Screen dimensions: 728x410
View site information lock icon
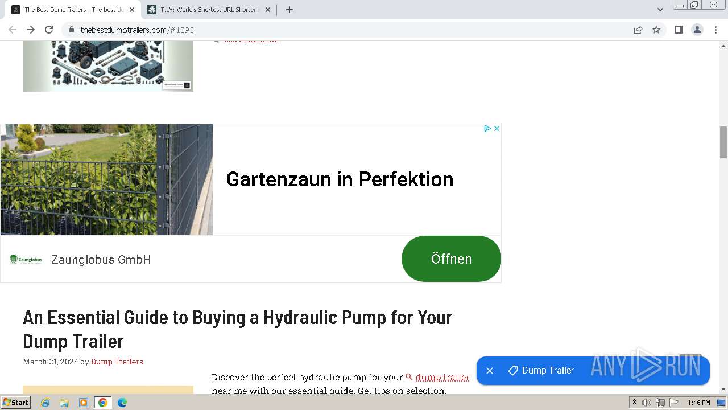72,30
